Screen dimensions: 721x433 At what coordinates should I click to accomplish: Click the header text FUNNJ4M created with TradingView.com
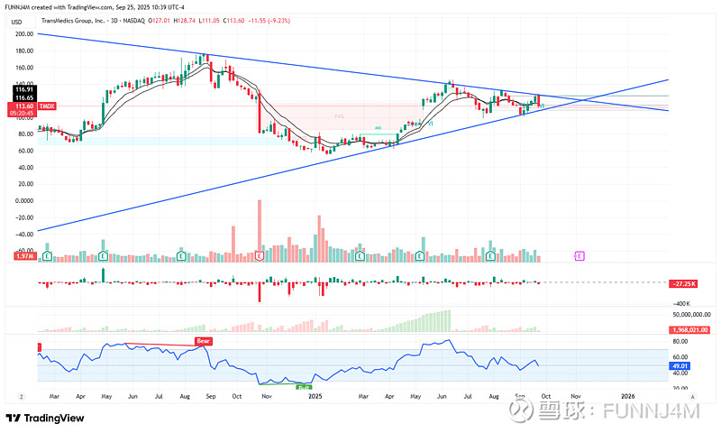[x=59, y=7]
